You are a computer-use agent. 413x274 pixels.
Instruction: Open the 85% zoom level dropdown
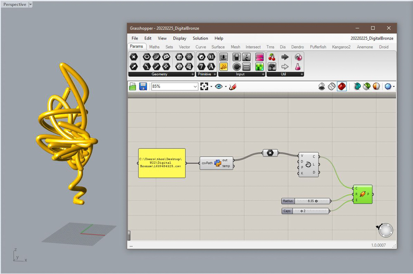click(x=195, y=86)
